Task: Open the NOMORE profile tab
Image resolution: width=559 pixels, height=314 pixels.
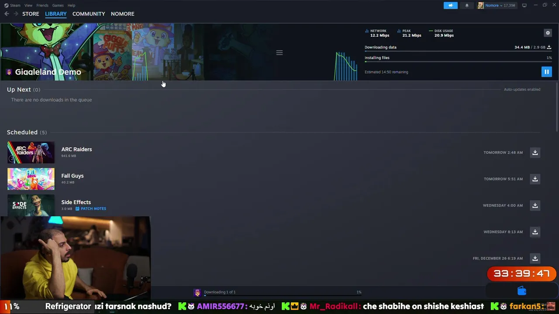Action: pyautogui.click(x=122, y=14)
